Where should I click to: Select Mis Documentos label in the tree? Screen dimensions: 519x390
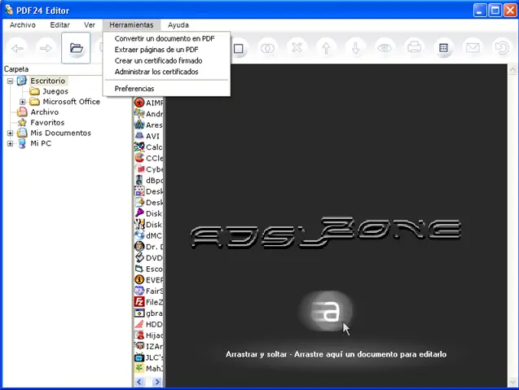tap(60, 133)
